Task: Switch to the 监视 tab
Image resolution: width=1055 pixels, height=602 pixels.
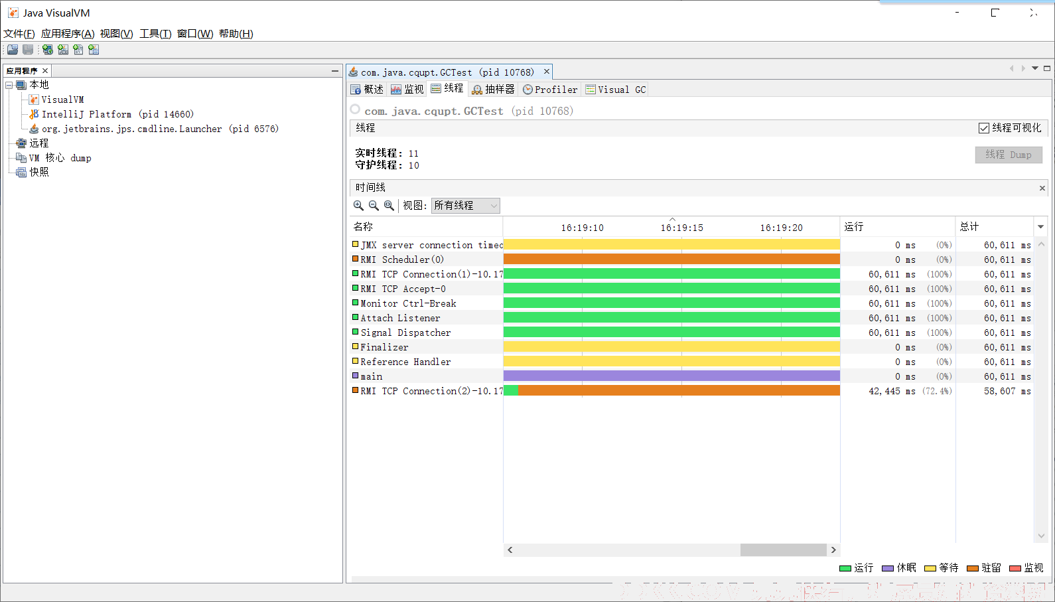Action: click(407, 90)
